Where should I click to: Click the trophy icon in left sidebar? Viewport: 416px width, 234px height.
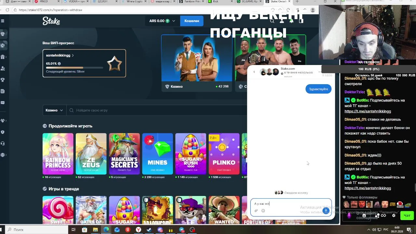click(3, 80)
